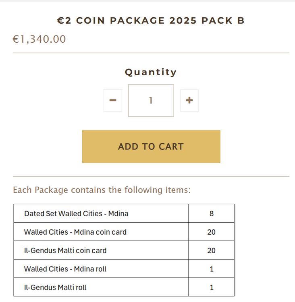The height and width of the screenshot is (302, 295).
Task: Click the 'Each Package contains the following items' text
Action: [x=102, y=190]
